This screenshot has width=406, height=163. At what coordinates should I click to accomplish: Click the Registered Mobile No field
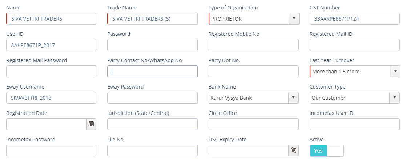[253, 45]
